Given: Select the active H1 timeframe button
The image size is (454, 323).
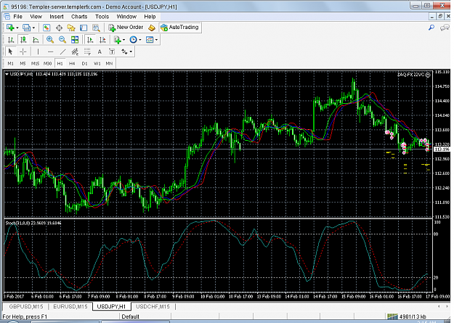Looking at the screenshot, I should [x=60, y=63].
